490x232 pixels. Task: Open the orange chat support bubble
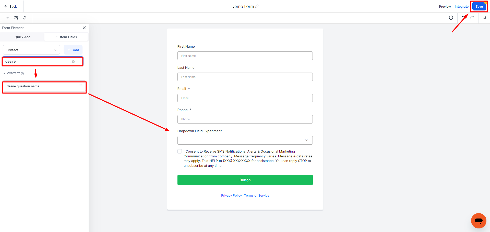[479, 221]
